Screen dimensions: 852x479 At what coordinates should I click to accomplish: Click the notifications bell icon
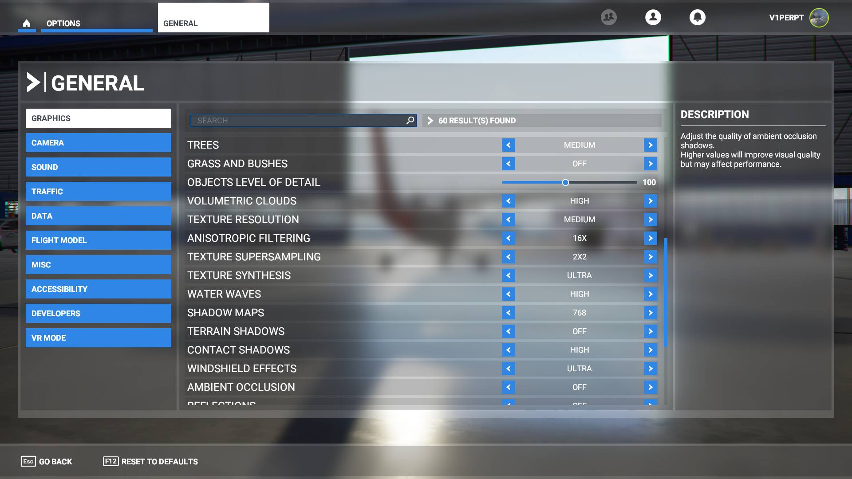697,17
